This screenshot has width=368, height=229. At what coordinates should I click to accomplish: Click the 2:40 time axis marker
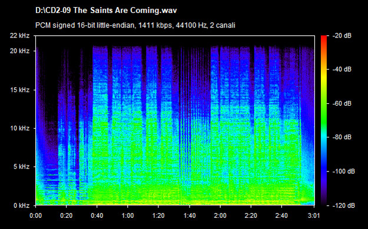pos(281,215)
